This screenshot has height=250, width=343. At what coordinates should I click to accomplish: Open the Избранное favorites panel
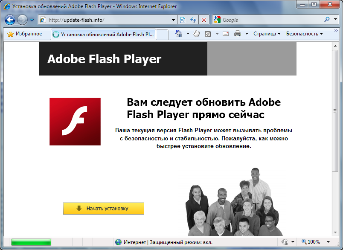tap(24, 34)
